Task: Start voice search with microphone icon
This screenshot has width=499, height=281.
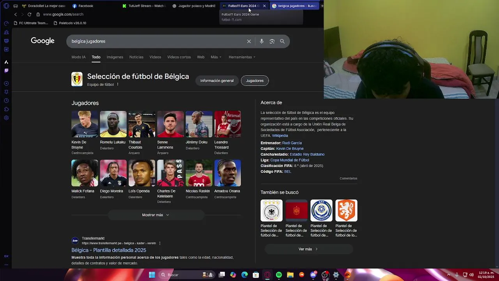Action: 262,41
